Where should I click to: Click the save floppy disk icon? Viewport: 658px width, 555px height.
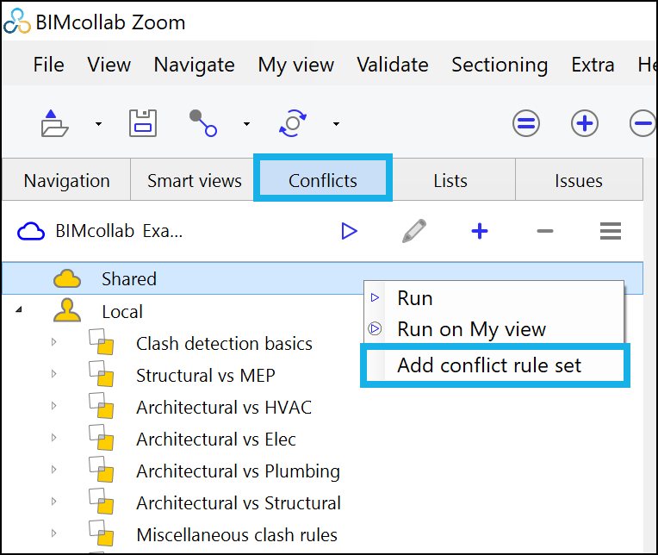point(143,123)
